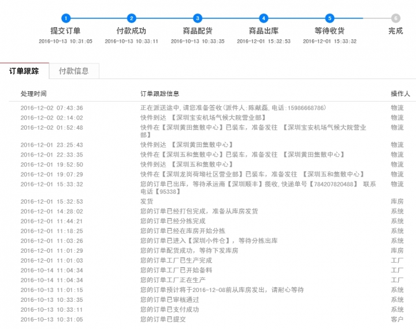
Task: Click the 预计将于2016-12-08前 shipping notice
Action: click(x=222, y=290)
